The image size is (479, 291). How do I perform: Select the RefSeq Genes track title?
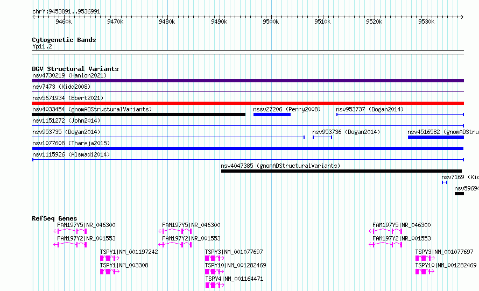click(54, 218)
